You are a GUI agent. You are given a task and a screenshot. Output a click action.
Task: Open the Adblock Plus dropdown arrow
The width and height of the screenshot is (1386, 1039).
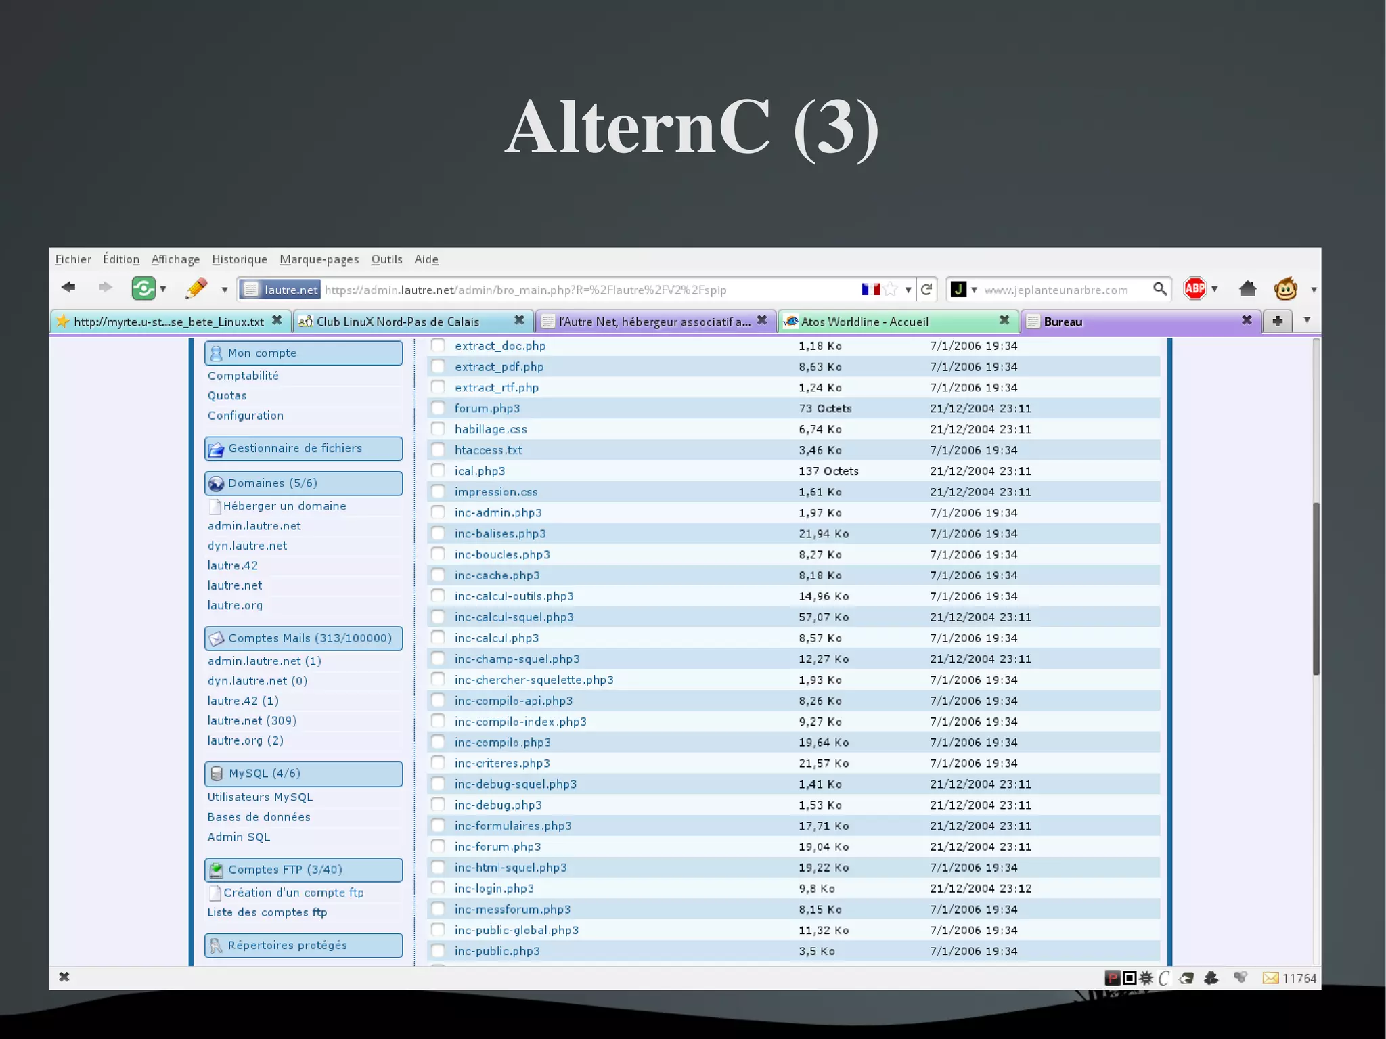point(1215,290)
